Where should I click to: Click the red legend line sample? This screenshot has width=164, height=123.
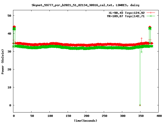click(151, 13)
